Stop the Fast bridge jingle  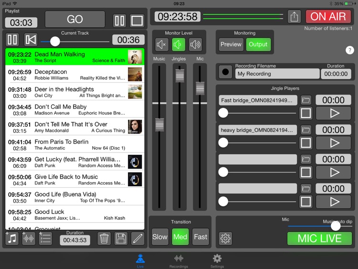[305, 113]
